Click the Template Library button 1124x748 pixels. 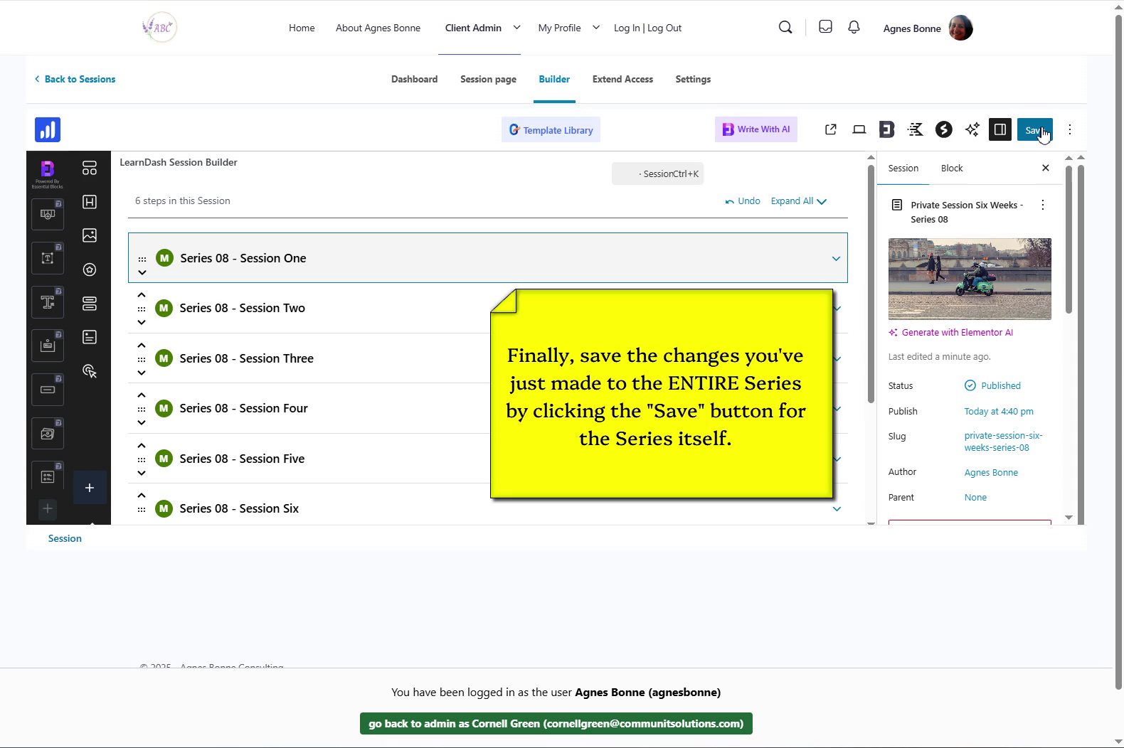(x=551, y=130)
